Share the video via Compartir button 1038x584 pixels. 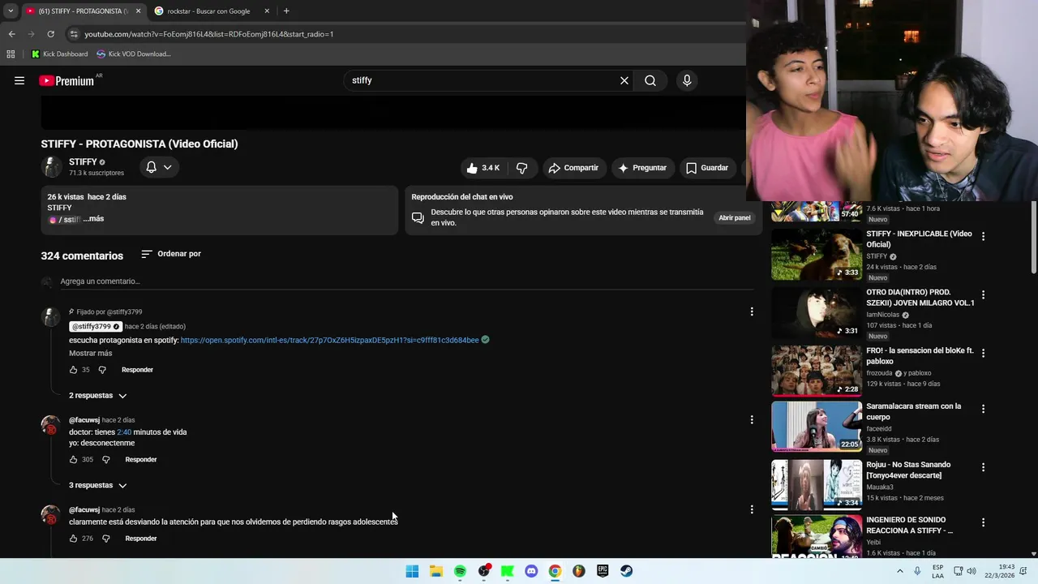tap(573, 168)
